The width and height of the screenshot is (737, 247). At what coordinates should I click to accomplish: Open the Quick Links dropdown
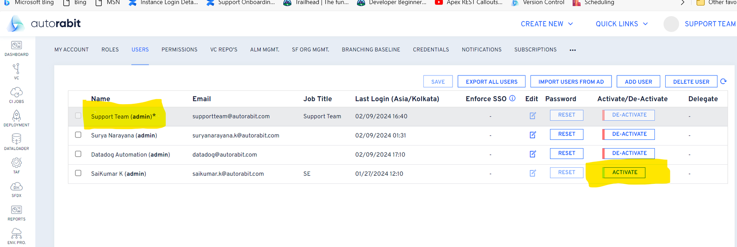(x=621, y=24)
